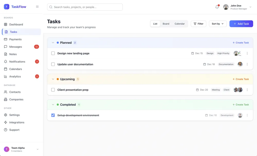
Task: Focus the search tasks input field
Action: point(85,7)
